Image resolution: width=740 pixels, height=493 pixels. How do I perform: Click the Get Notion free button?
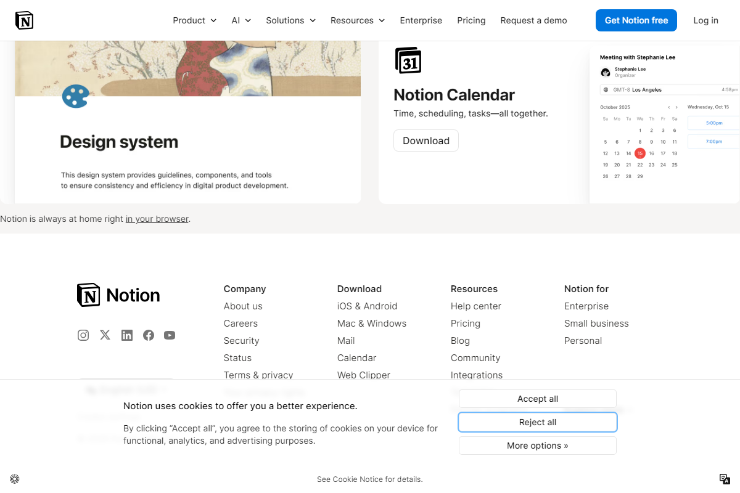click(x=636, y=20)
